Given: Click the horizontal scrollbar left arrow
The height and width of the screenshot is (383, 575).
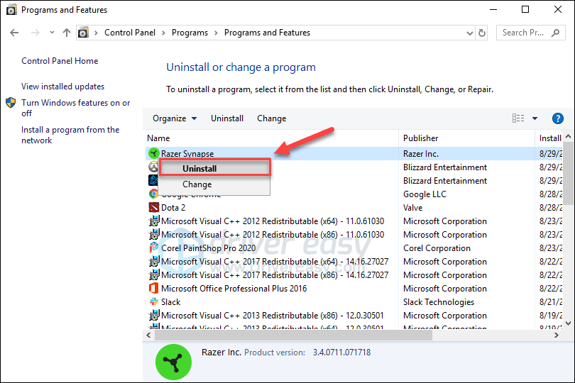Looking at the screenshot, I should point(148,335).
